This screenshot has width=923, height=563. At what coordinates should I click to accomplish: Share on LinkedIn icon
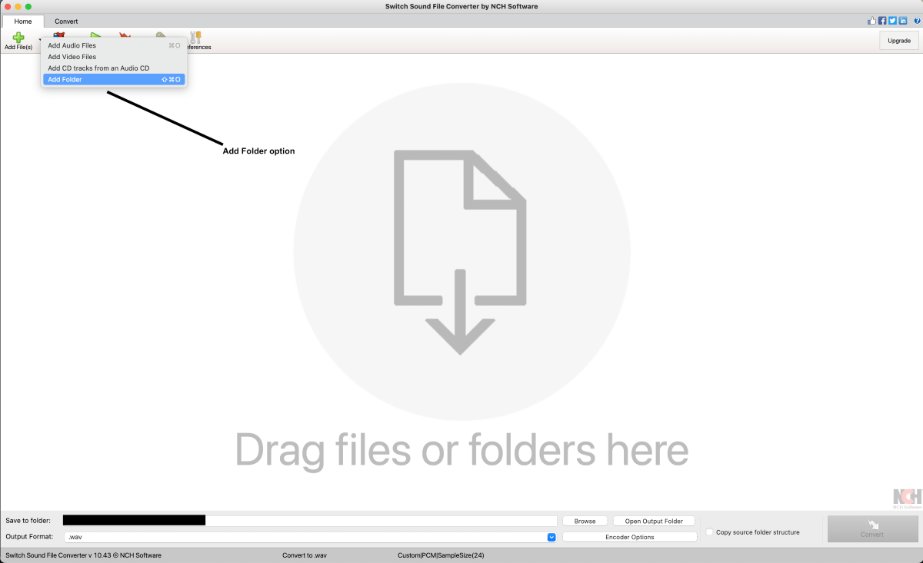[902, 21]
